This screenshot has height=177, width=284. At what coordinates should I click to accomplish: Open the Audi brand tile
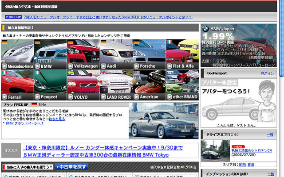(x=116, y=54)
